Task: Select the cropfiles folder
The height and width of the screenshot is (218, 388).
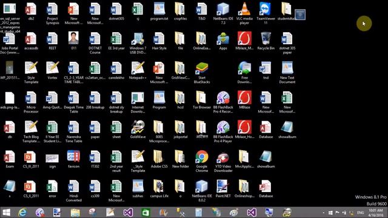Action: click(x=181, y=12)
